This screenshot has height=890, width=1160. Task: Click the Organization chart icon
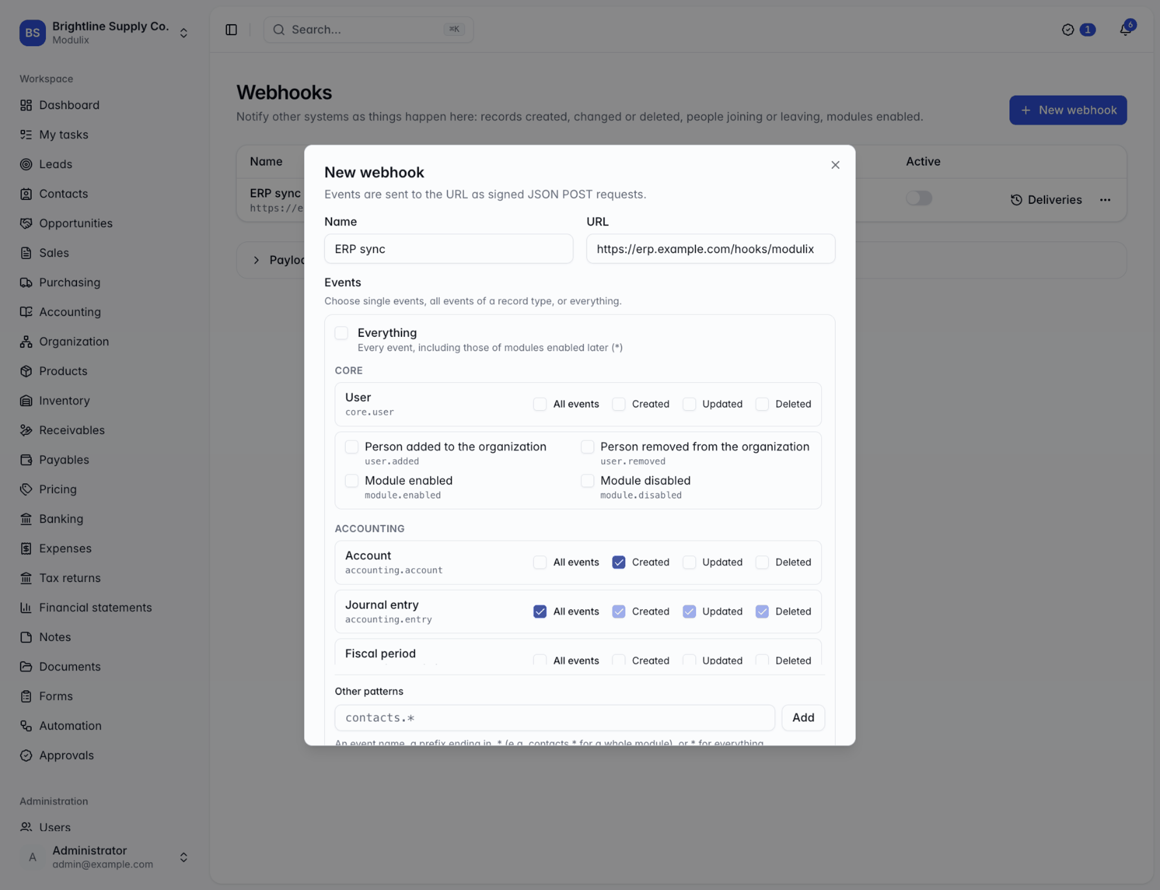[26, 342]
